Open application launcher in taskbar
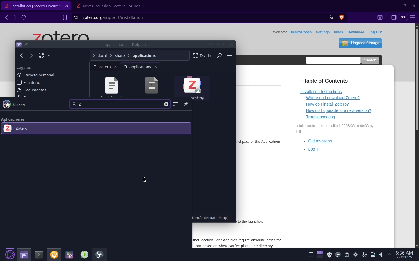Viewport: 419px width, 261px height. (x=10, y=255)
